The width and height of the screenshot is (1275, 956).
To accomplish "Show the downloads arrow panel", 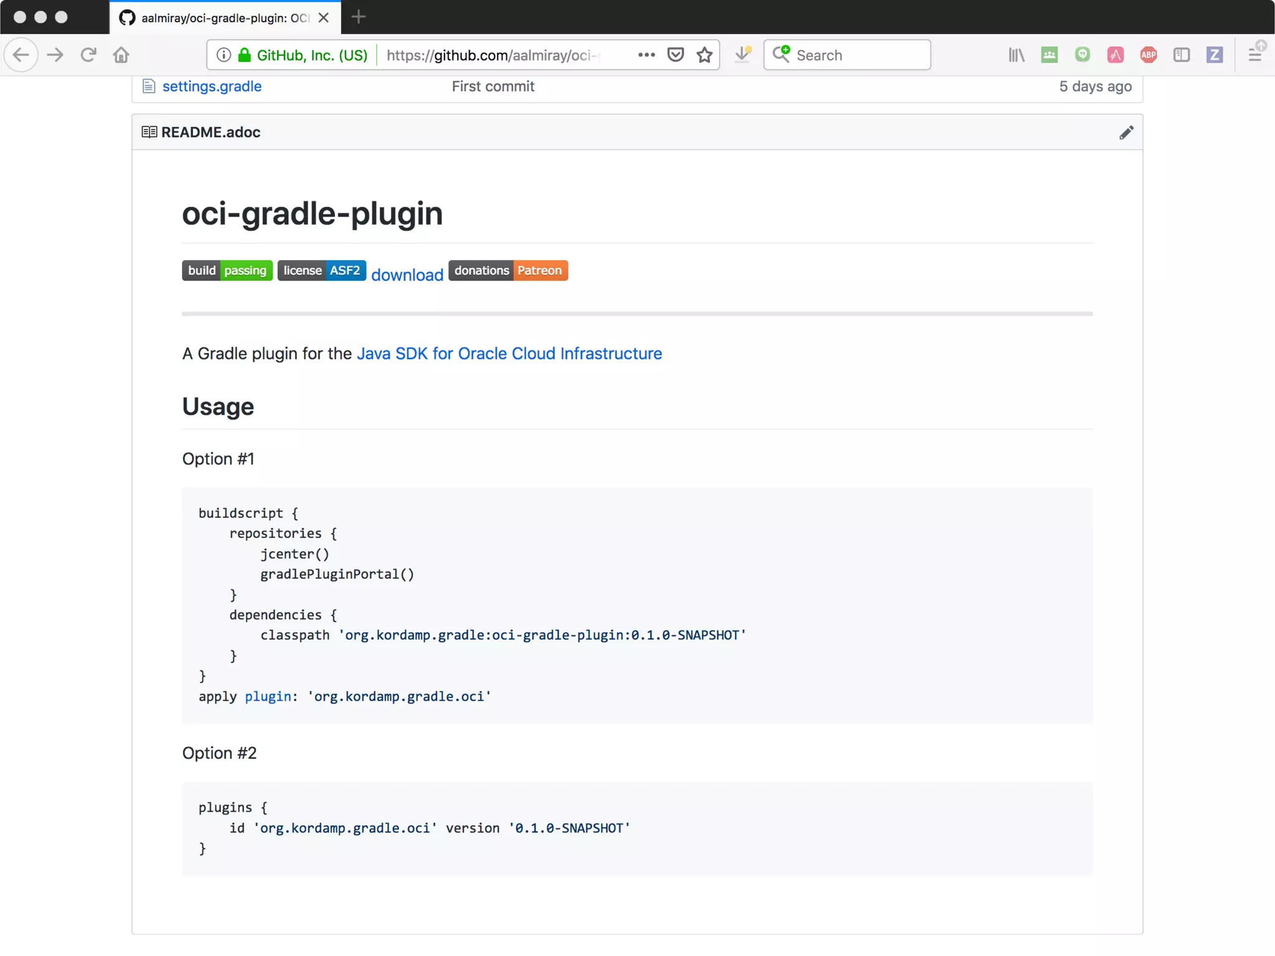I will point(742,55).
